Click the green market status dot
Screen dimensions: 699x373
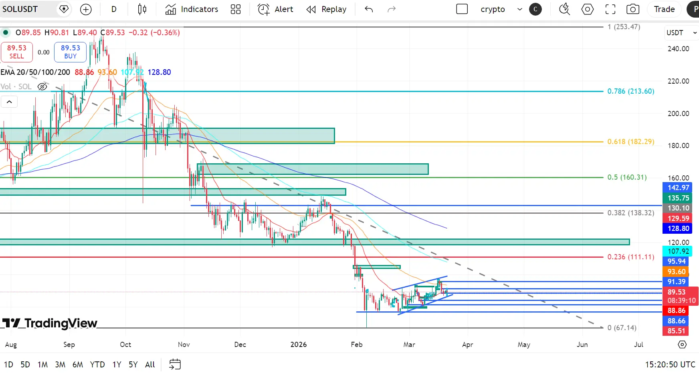[x=6, y=32]
